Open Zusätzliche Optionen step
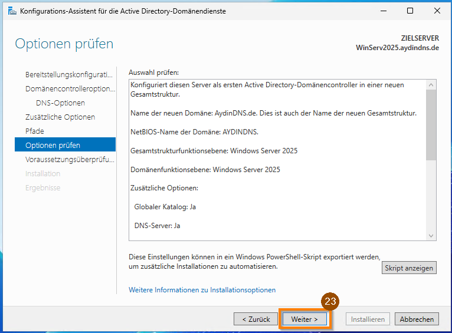The width and height of the screenshot is (452, 333). pyautogui.click(x=60, y=117)
